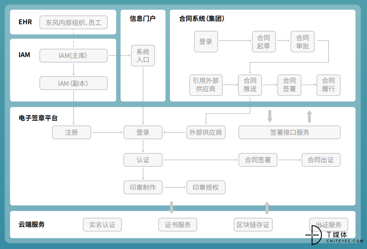Select the 合同履行 box

point(328,85)
